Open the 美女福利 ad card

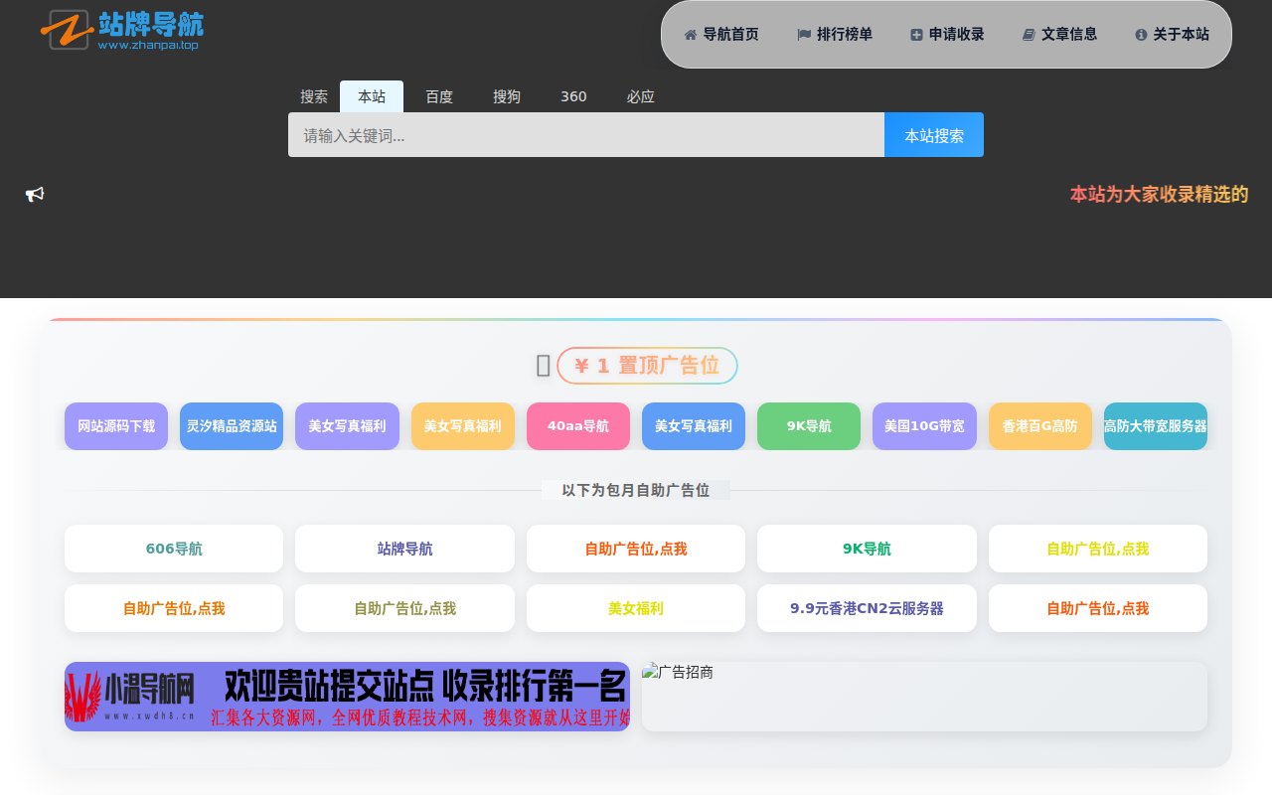tap(636, 608)
